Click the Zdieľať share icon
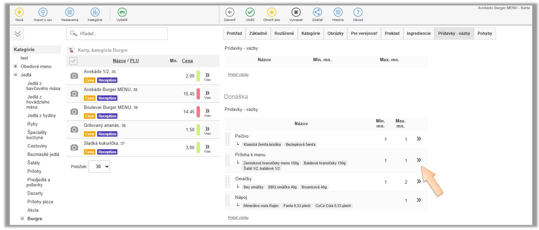The height and width of the screenshot is (230, 539). 317,13
